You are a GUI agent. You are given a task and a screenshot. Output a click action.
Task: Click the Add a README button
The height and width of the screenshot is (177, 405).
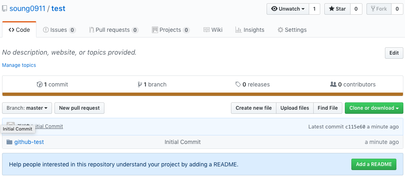[x=374, y=164]
